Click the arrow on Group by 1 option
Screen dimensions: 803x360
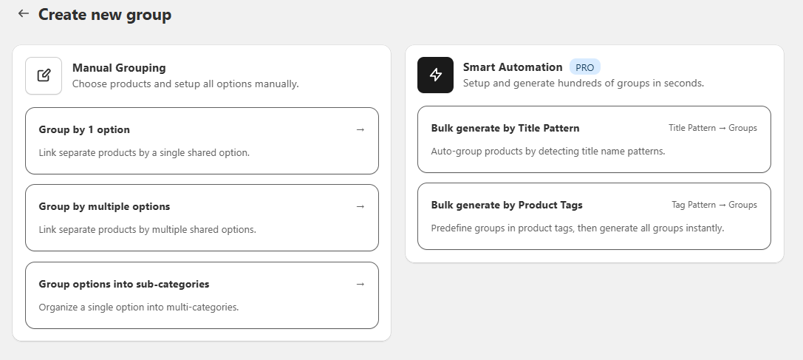click(x=361, y=129)
